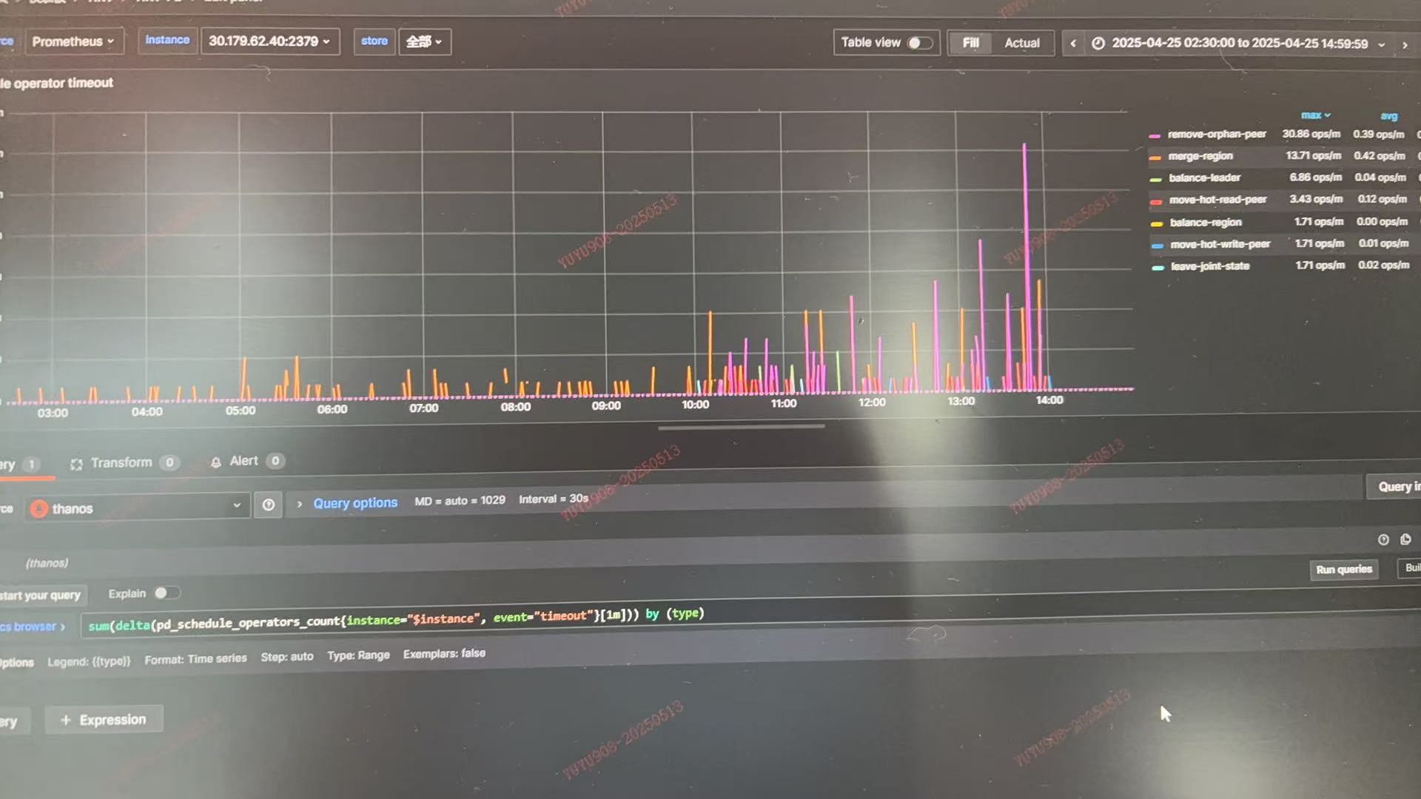The image size is (1421, 799).
Task: Shift time range backward with left arrow
Action: point(1072,44)
